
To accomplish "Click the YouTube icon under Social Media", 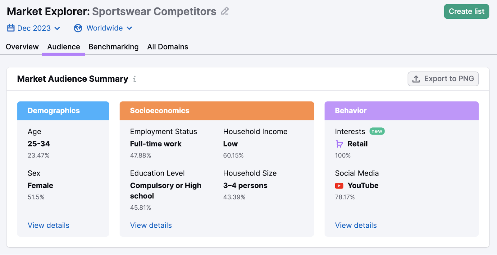I will [x=339, y=185].
